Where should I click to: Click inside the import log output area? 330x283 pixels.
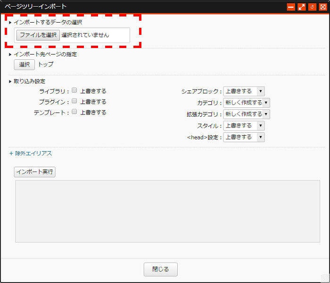[167, 211]
